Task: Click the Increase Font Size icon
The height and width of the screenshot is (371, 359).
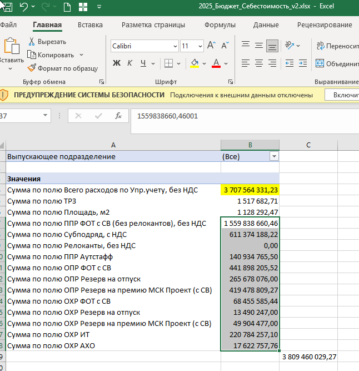Action: pos(211,46)
